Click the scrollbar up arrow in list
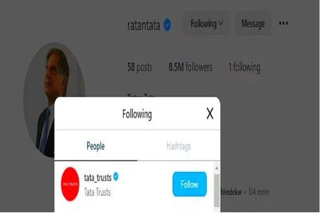Image resolution: width=320 pixels, height=213 pixels. pos(217,168)
